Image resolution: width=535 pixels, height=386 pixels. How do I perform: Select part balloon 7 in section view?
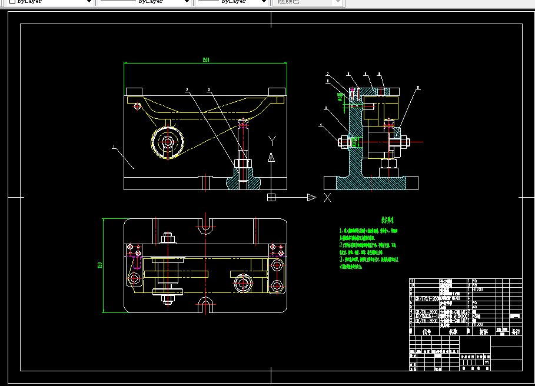click(328, 74)
